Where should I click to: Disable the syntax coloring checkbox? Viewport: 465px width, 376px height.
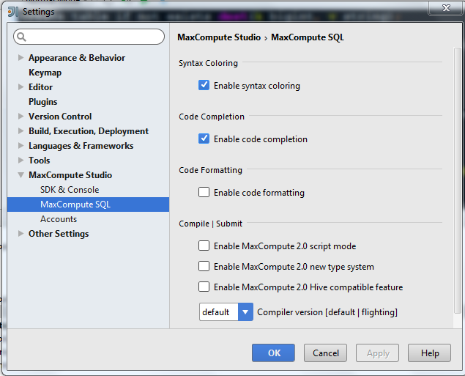[x=204, y=86]
